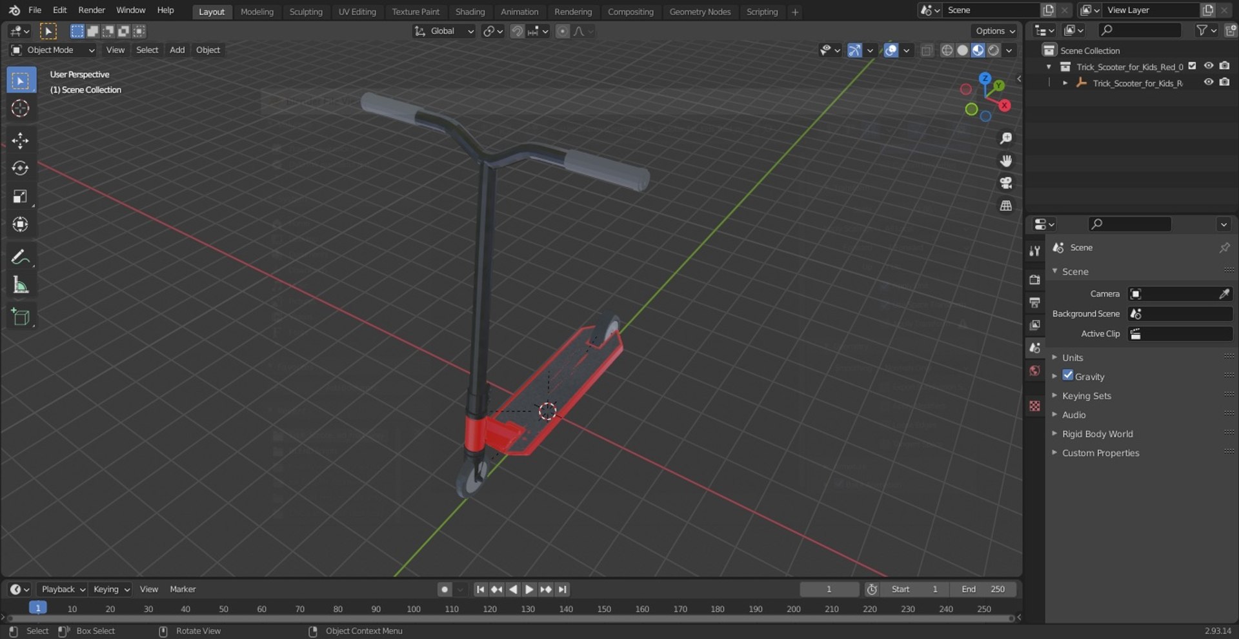
Task: Click the Blender logo menu icon
Action: click(14, 10)
